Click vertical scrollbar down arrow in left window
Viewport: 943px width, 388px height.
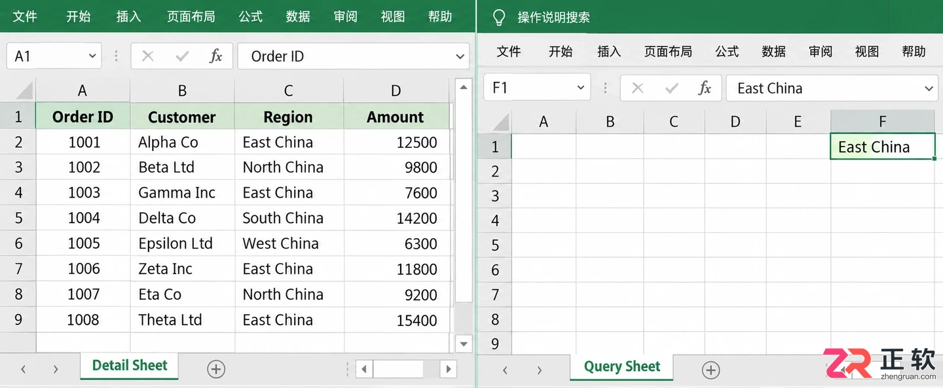pyautogui.click(x=464, y=344)
